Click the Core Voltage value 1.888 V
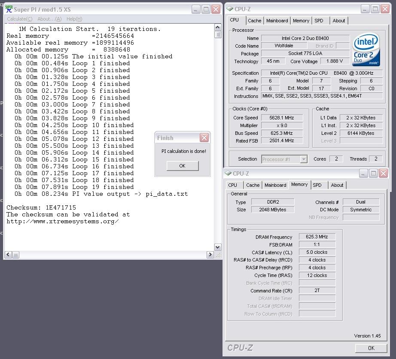396x359 pixels. click(x=335, y=61)
